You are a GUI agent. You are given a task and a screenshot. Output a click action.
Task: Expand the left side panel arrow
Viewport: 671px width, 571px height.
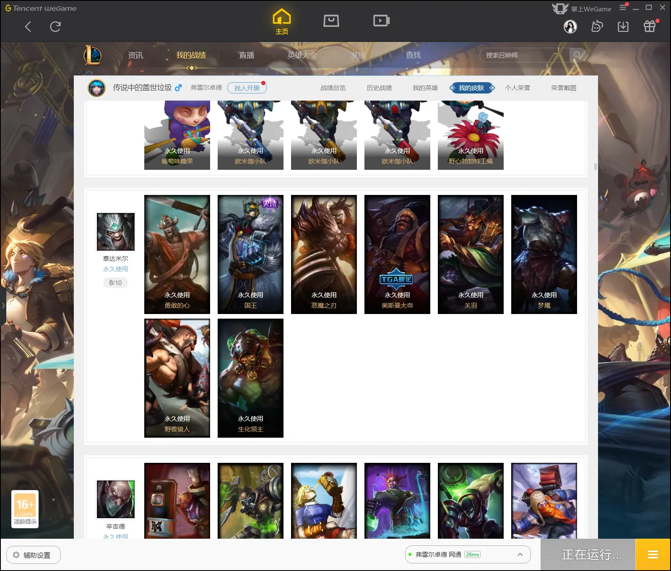click(3, 305)
